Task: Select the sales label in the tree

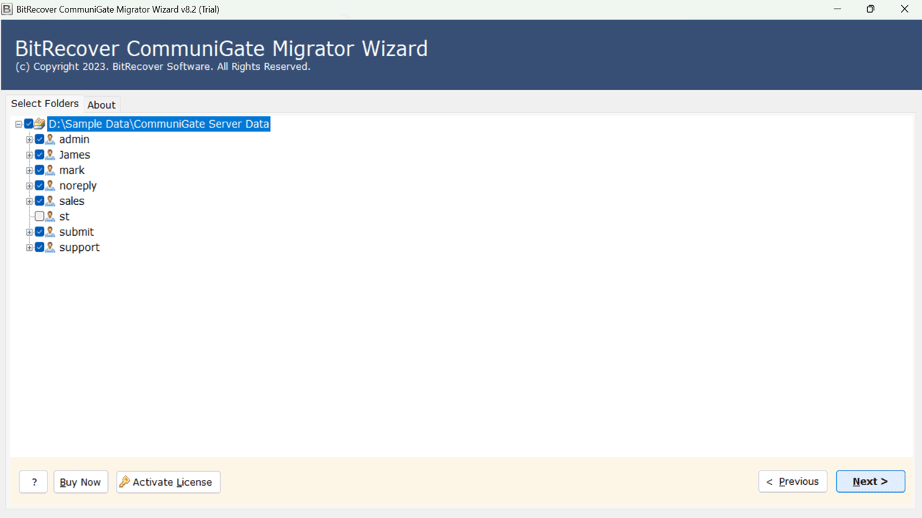Action: pos(72,201)
